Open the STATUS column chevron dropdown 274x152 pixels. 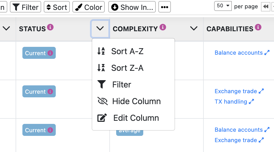pyautogui.click(x=100, y=28)
